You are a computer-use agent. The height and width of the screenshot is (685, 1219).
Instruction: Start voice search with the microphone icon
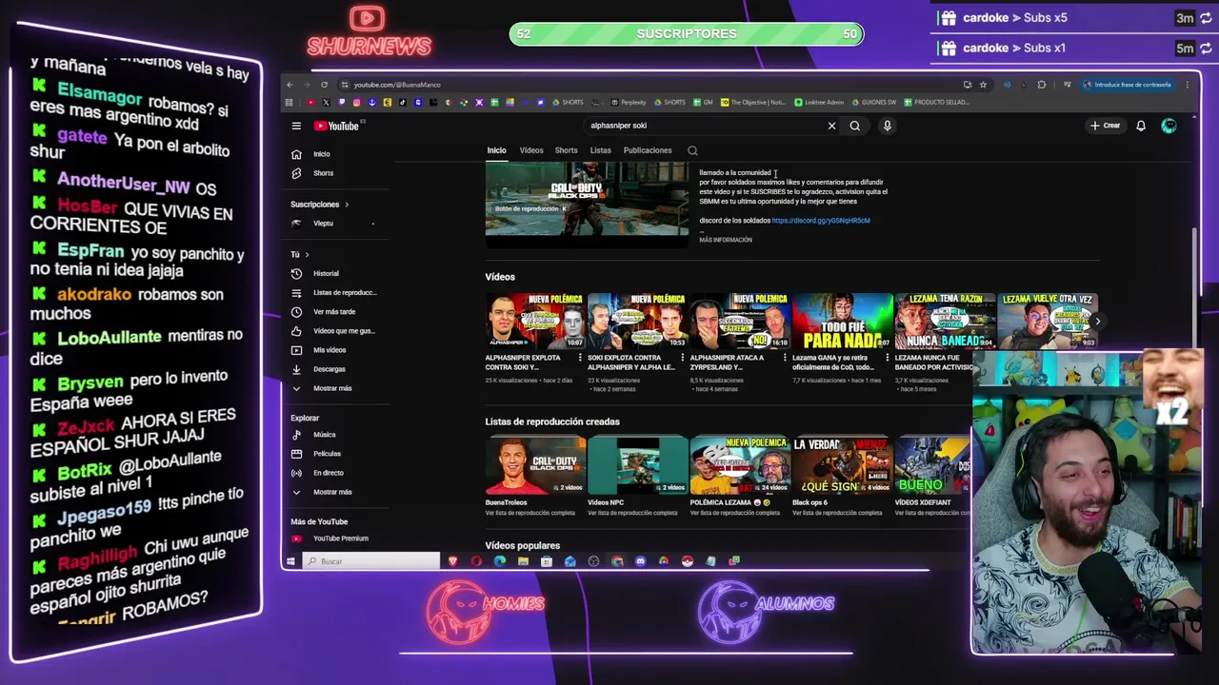point(887,126)
